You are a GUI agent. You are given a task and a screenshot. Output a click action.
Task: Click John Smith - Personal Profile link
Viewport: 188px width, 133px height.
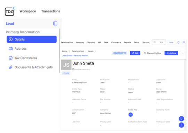(75, 55)
